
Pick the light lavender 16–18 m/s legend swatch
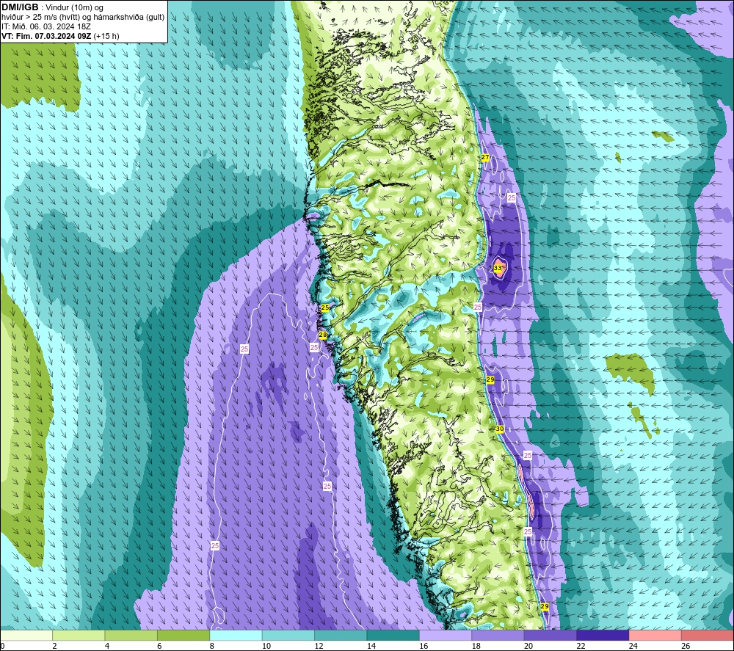point(446,636)
